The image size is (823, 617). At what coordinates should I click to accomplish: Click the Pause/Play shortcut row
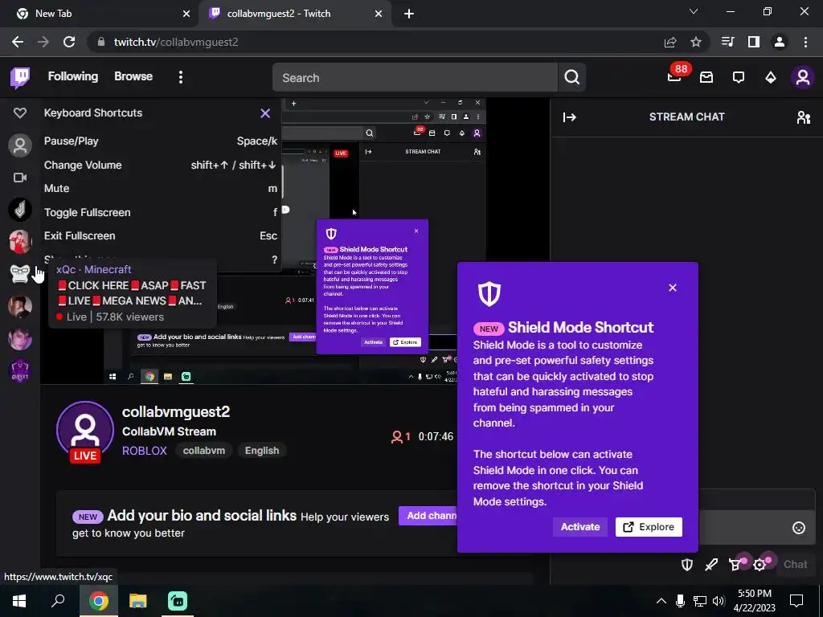161,141
